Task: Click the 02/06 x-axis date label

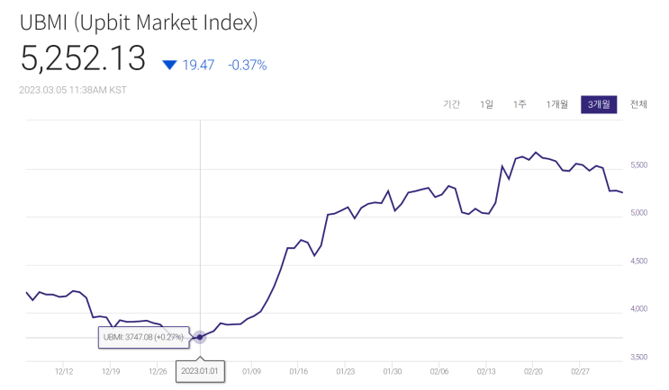Action: [x=439, y=372]
